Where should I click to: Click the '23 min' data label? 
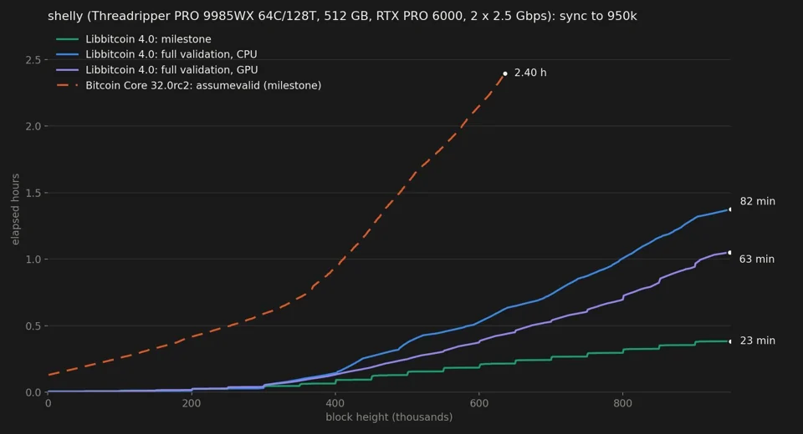click(758, 341)
